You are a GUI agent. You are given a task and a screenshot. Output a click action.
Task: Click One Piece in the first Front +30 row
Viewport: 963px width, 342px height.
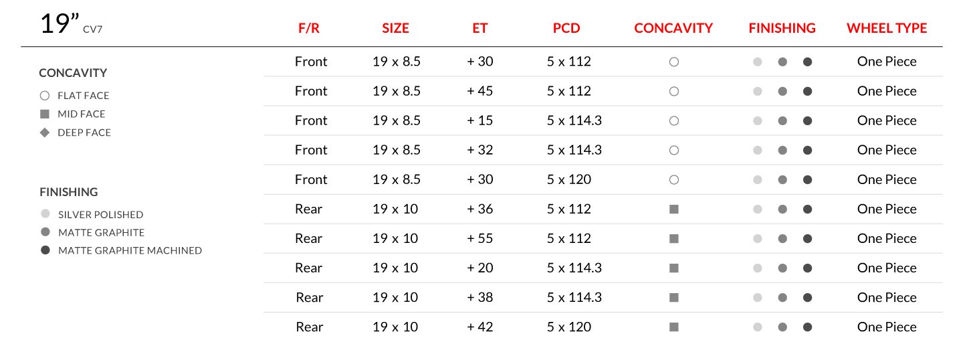coord(887,62)
